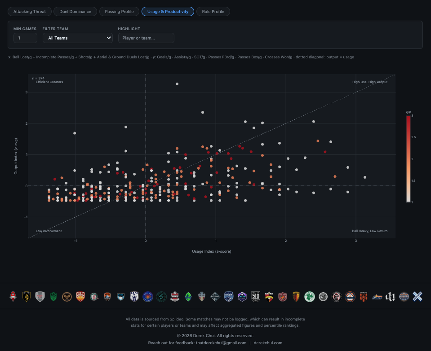Choose the Stars team logo
This screenshot has width=431, height=351.
pos(377,297)
